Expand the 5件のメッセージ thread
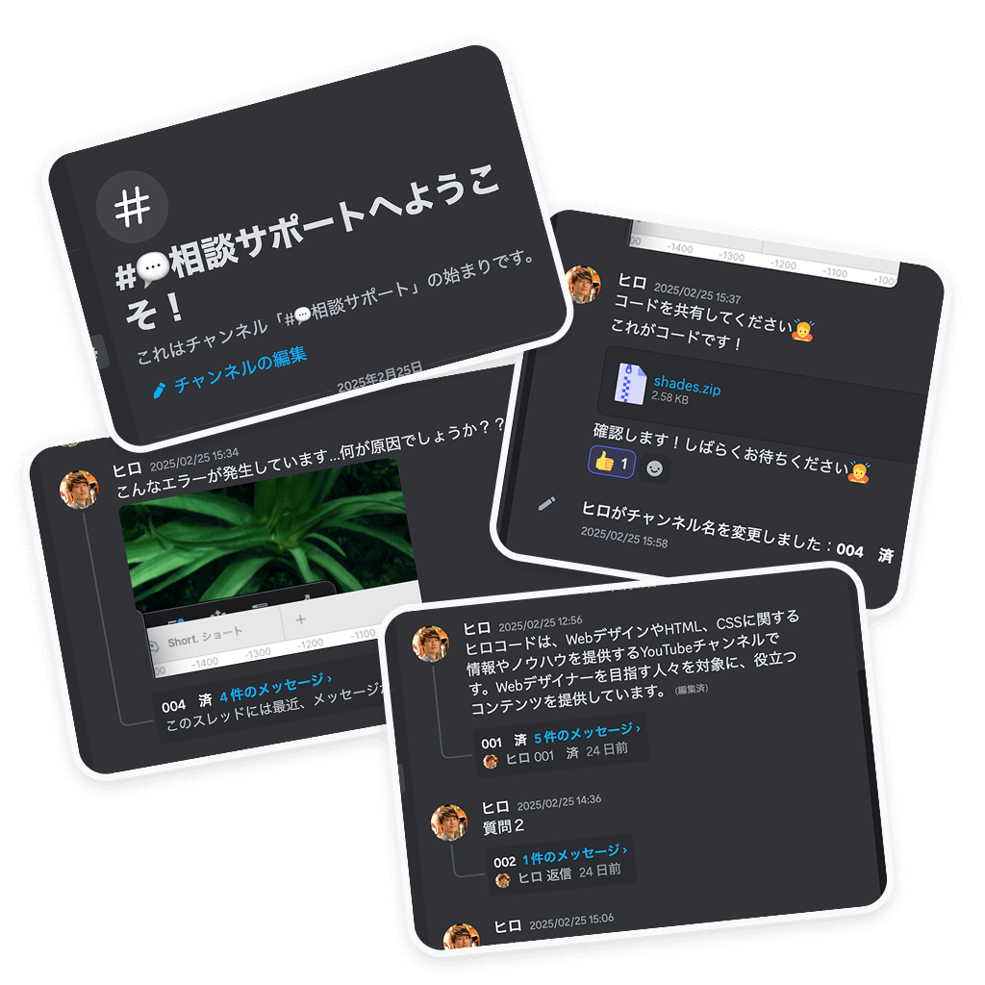The image size is (985, 985). 587,733
